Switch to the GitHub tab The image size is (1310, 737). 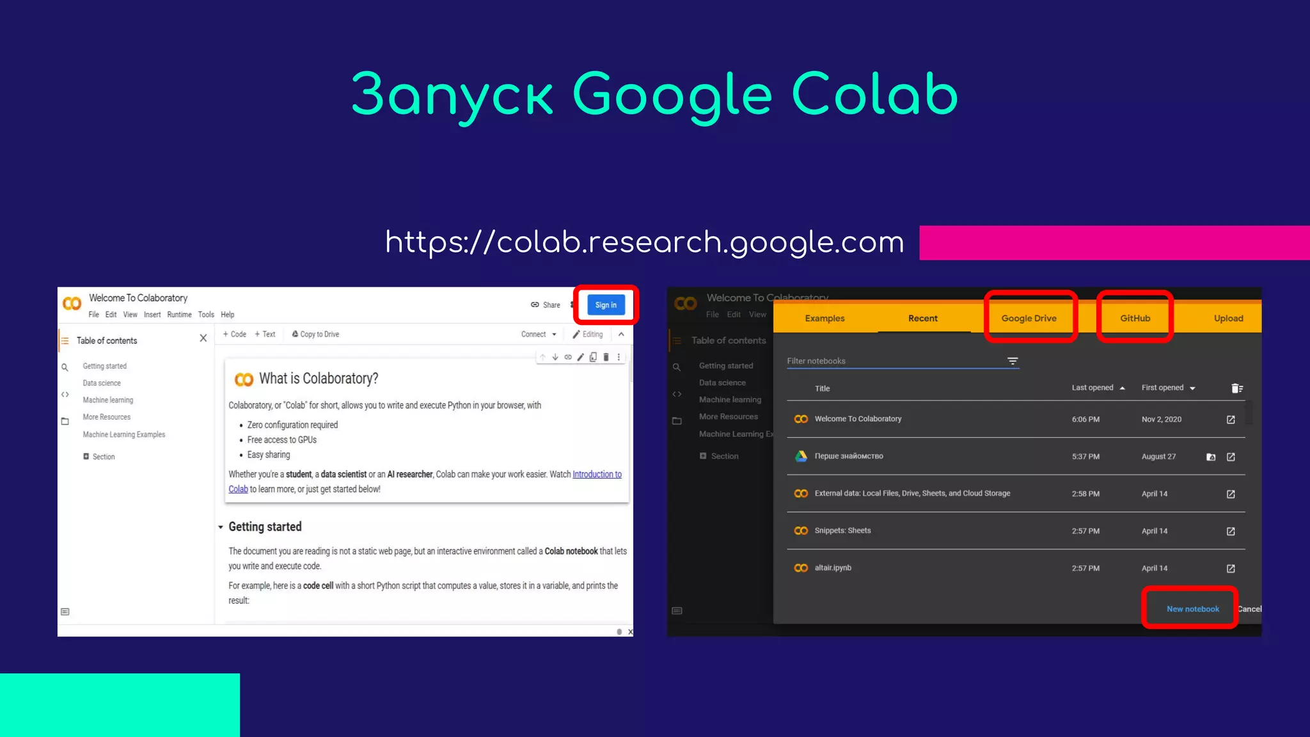click(1135, 318)
